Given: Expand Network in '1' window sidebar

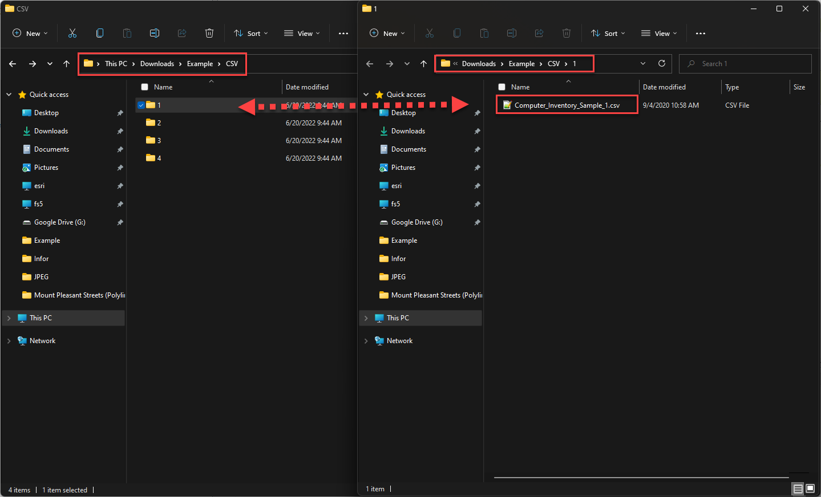Looking at the screenshot, I should point(366,341).
